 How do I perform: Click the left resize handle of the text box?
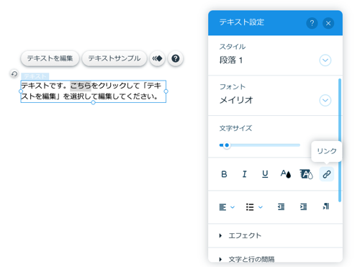pyautogui.click(x=21, y=91)
